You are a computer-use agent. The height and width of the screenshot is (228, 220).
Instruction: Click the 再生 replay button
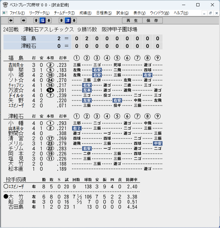132,21
